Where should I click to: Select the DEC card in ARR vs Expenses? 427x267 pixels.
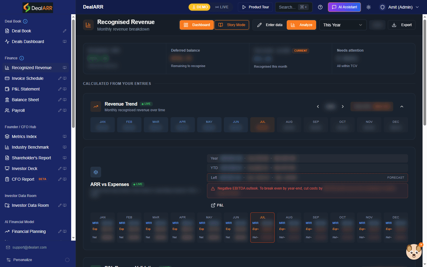pos(396,228)
